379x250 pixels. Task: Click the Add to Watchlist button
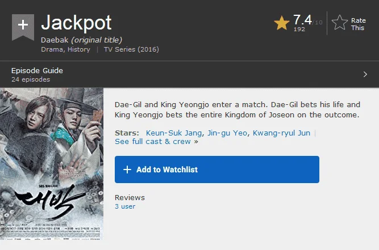(217, 170)
